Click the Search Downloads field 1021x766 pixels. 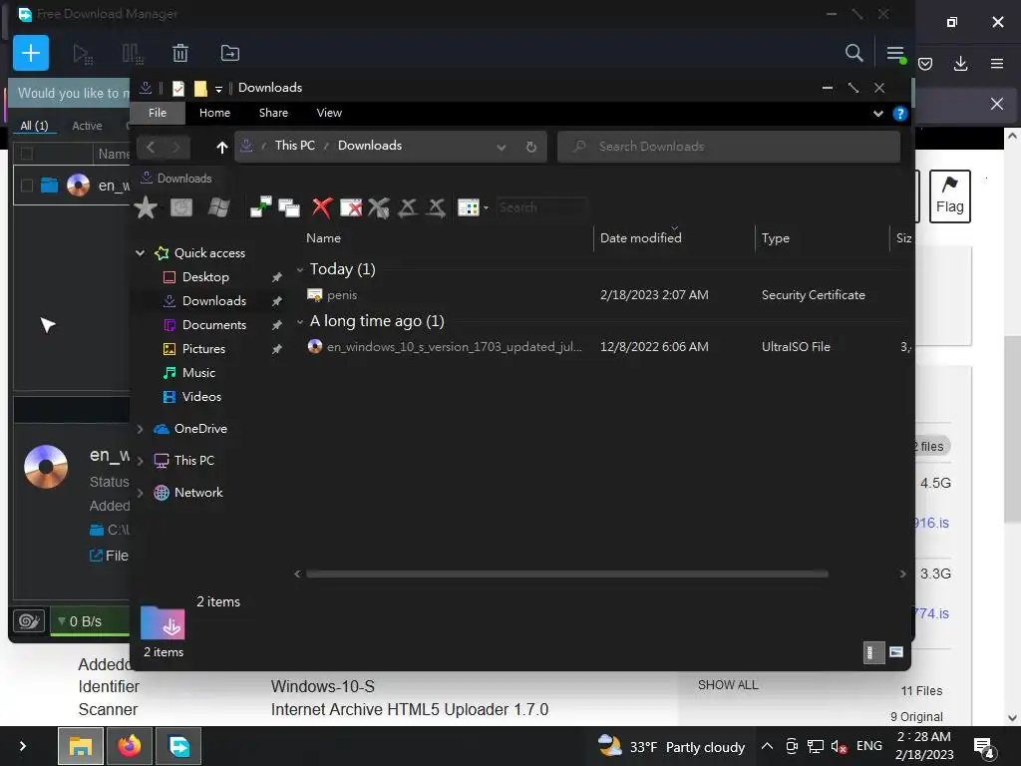(x=729, y=147)
